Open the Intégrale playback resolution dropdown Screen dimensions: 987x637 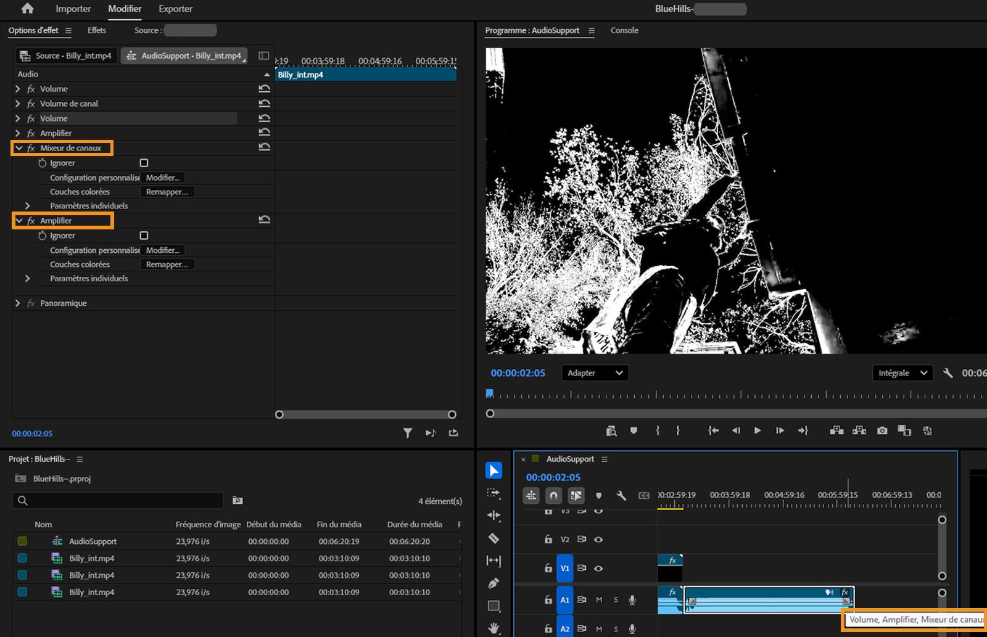pyautogui.click(x=902, y=373)
